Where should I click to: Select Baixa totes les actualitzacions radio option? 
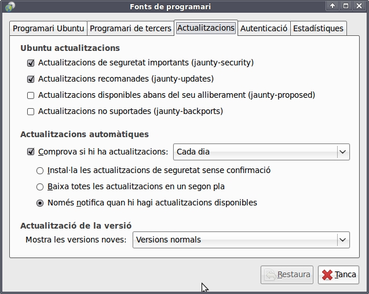(x=40, y=187)
